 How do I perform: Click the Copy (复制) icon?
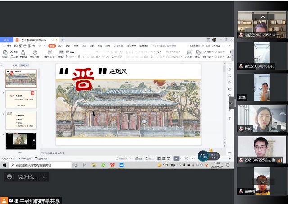click(11, 57)
